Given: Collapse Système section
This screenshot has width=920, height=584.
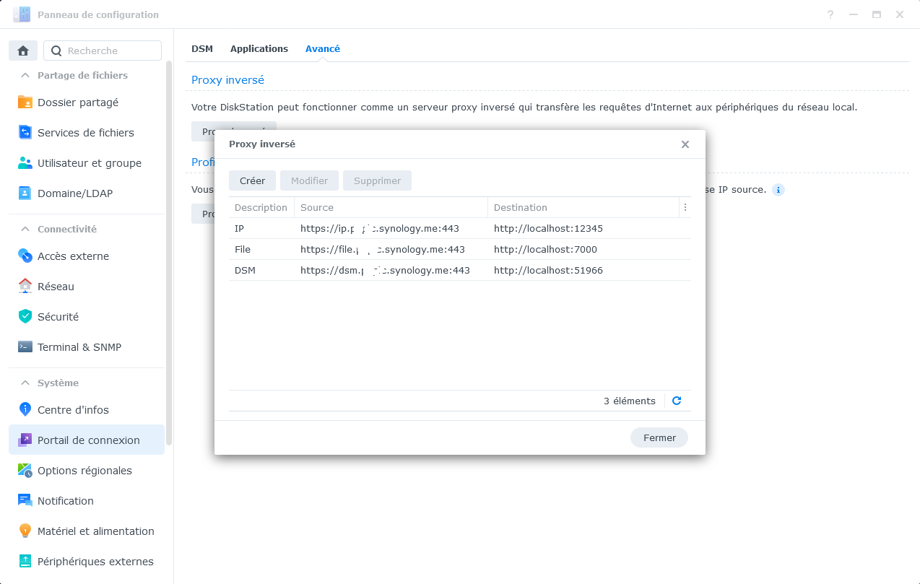Looking at the screenshot, I should point(25,383).
